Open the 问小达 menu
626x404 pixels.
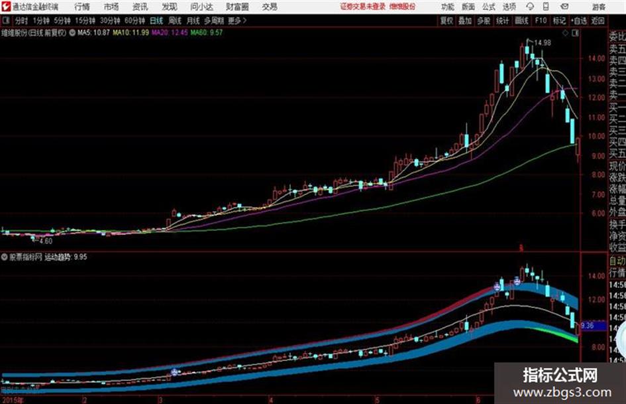pyautogui.click(x=201, y=7)
